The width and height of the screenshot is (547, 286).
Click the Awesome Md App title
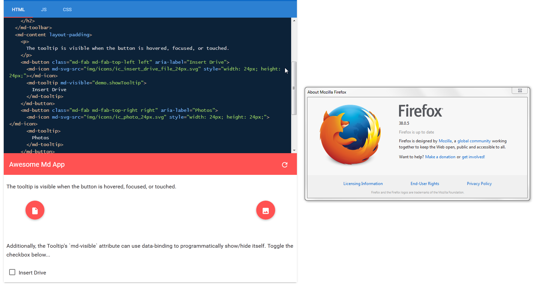click(37, 164)
